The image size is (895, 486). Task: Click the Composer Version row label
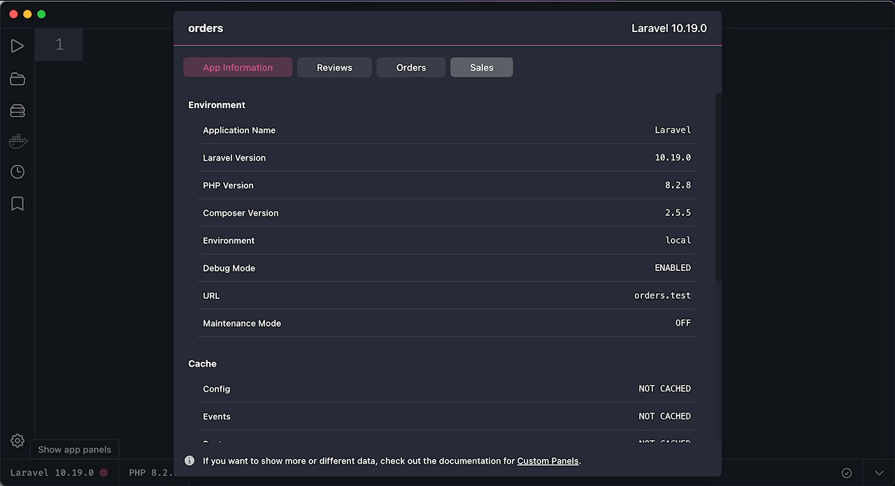pos(241,213)
